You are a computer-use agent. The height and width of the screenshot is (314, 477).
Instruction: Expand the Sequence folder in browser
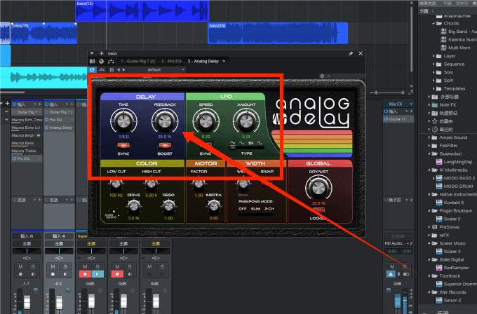click(434, 64)
